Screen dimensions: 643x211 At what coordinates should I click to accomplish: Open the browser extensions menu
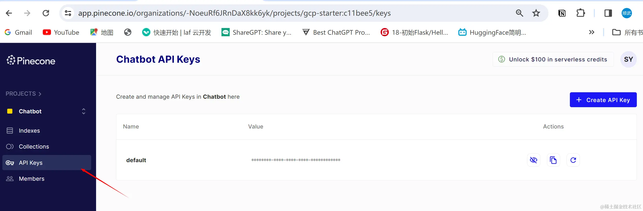coord(580,13)
